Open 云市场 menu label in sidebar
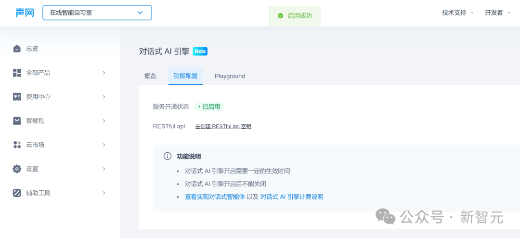This screenshot has width=520, height=238. [x=35, y=145]
